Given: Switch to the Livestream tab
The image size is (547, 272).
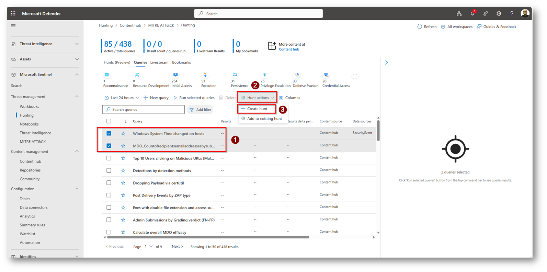Looking at the screenshot, I should click(159, 62).
